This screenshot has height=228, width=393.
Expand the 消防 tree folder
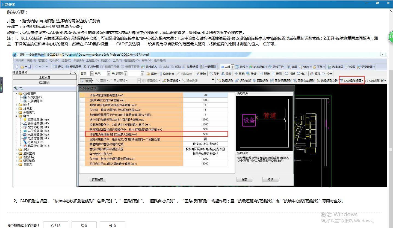point(16,150)
